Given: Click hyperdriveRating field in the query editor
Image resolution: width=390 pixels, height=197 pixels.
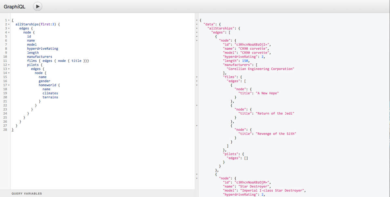Looking at the screenshot, I should point(43,49).
